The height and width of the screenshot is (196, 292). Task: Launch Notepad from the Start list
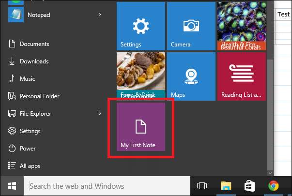click(x=39, y=15)
